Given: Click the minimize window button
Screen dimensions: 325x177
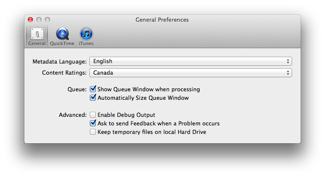Looking at the screenshot, I should coord(39,20).
